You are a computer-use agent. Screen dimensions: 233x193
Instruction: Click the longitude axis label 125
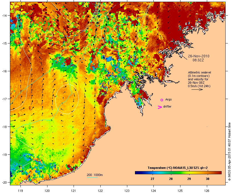[x=180, y=191]
